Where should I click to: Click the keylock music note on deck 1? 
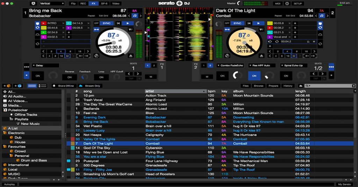pyautogui.click(x=135, y=16)
